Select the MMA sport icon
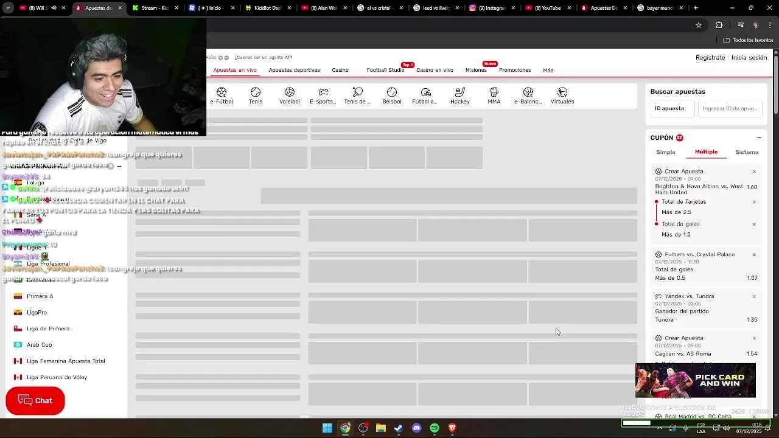 (x=494, y=96)
